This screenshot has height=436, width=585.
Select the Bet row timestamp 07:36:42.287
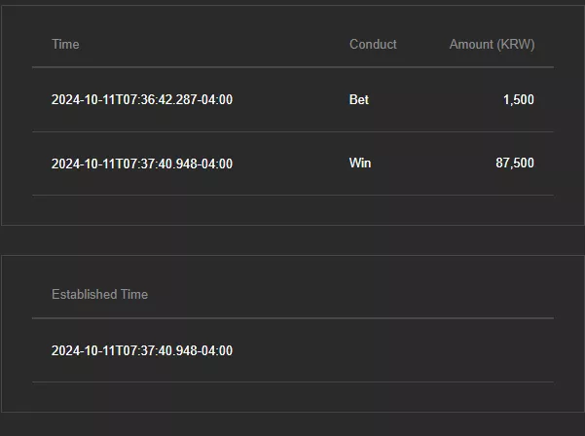(142, 99)
